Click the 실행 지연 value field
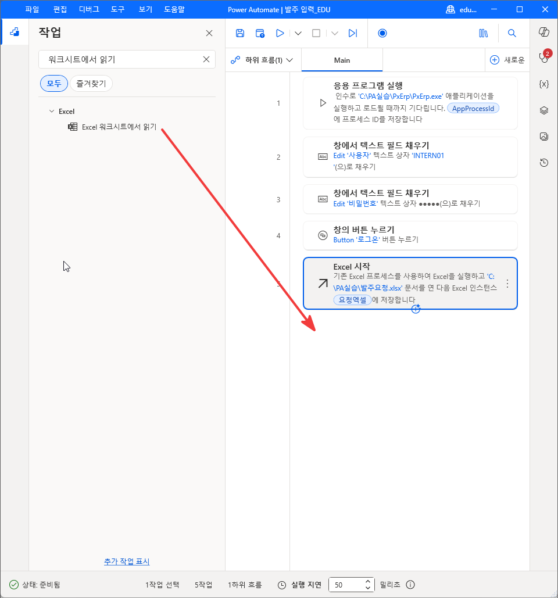The image size is (558, 598). 346,585
